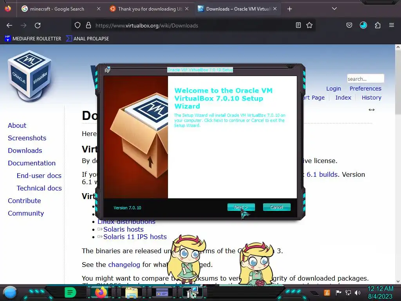Image resolution: width=401 pixels, height=301 pixels.
Task: Close the Thank you for downloading tab
Action: point(187,9)
